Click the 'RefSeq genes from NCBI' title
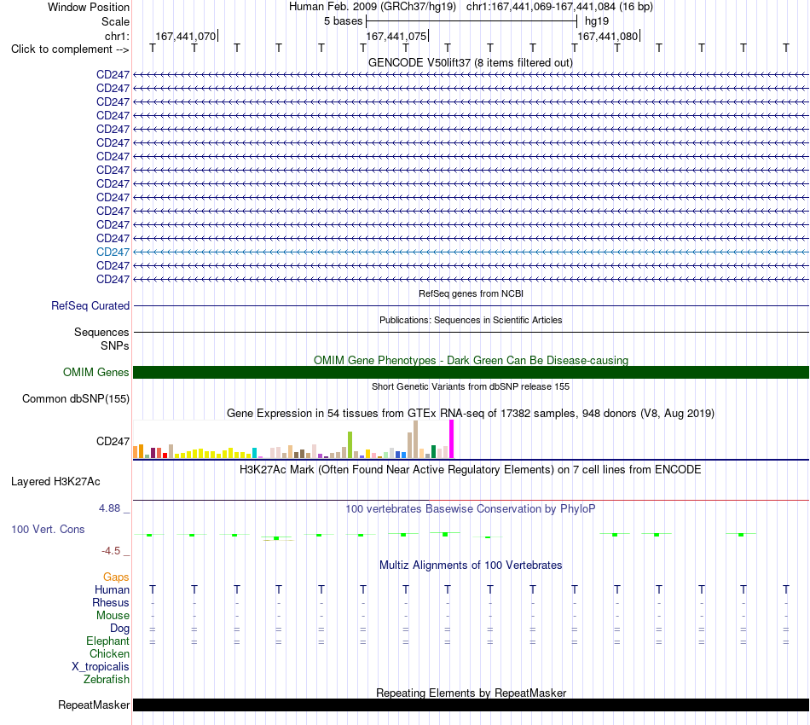Viewport: 810px width, 725px height. click(x=471, y=293)
